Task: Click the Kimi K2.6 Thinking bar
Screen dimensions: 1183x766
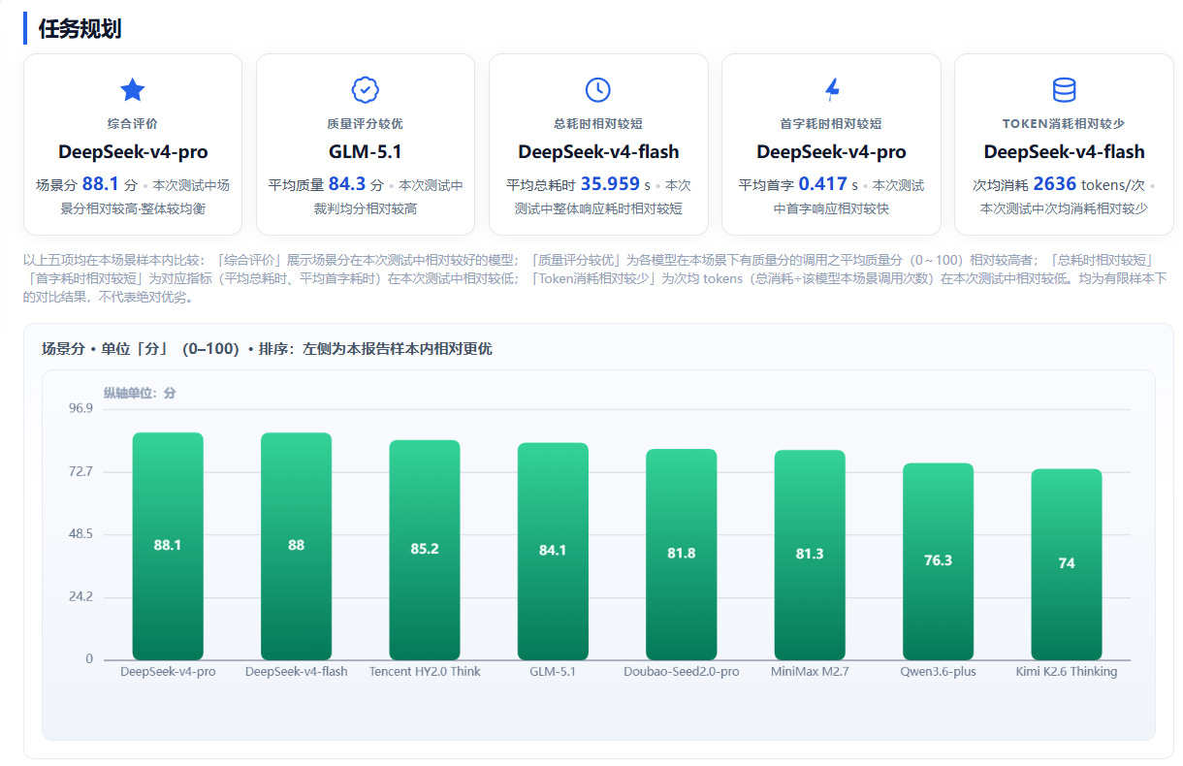Action: [1067, 564]
